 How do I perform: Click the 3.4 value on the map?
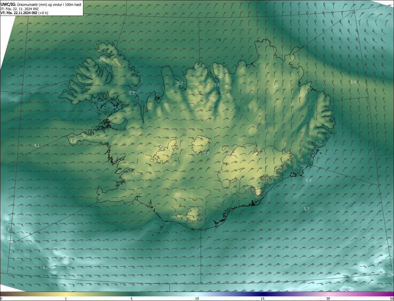353,82
